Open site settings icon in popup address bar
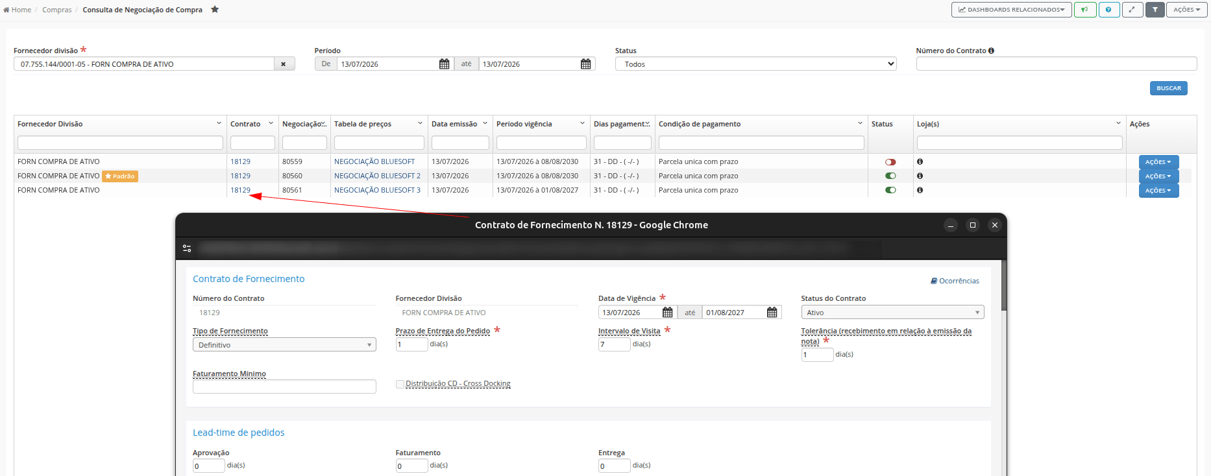 tap(187, 248)
